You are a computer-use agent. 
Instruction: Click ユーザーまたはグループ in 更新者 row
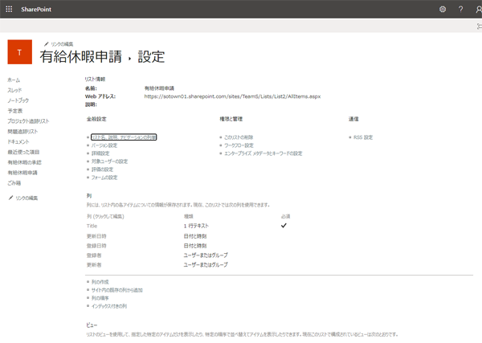206,264
